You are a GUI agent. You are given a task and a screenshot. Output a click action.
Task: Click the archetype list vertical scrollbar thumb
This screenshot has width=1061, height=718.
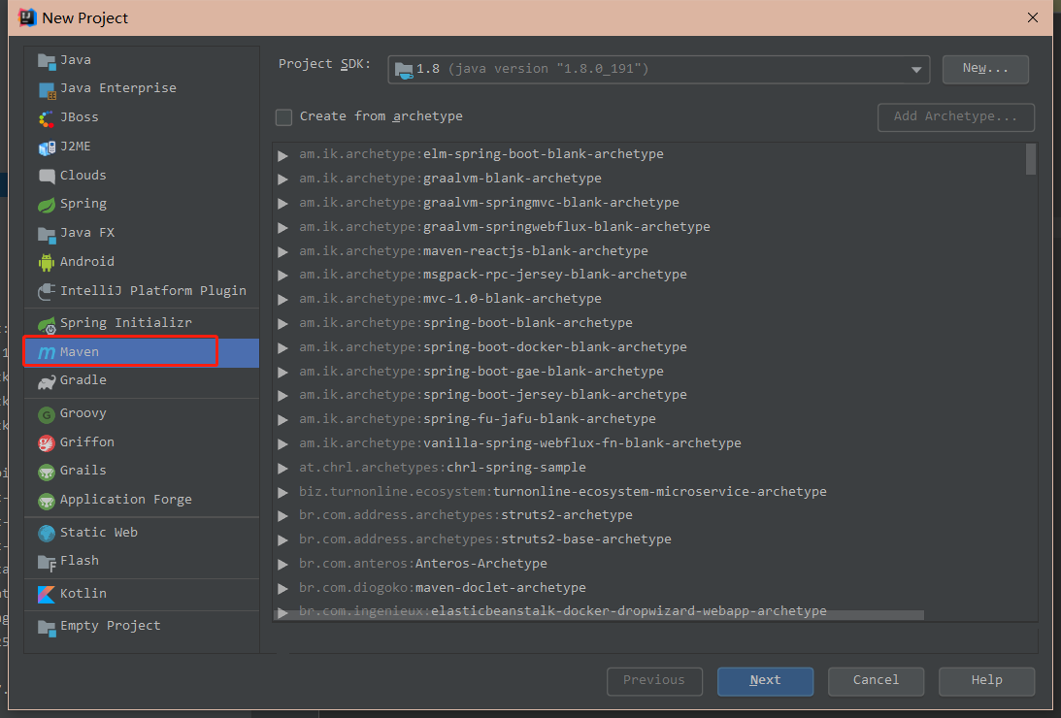(1031, 159)
